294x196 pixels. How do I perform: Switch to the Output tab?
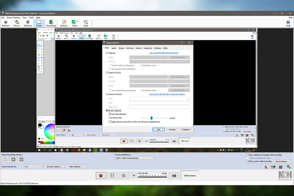pos(121,48)
